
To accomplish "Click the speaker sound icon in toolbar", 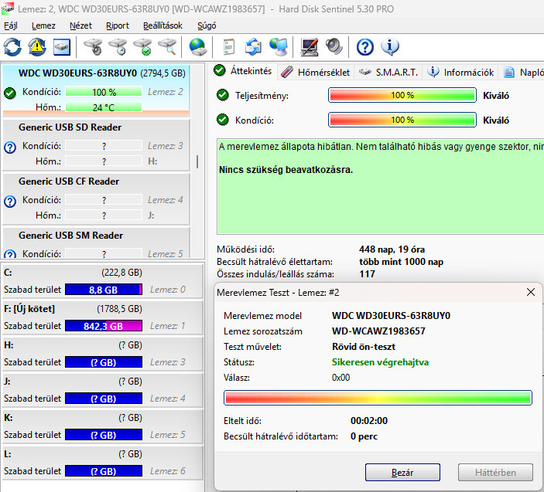I will coord(334,47).
